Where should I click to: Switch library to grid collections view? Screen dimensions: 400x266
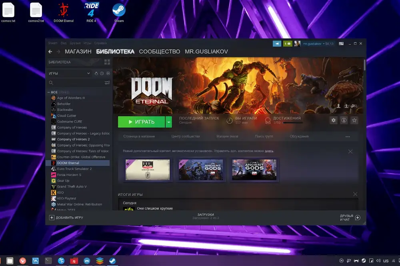coord(107,62)
